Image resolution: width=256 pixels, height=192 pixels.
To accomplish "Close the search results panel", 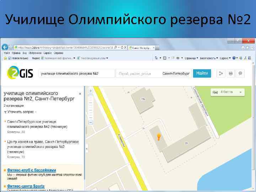I will pyautogui.click(x=80, y=94).
